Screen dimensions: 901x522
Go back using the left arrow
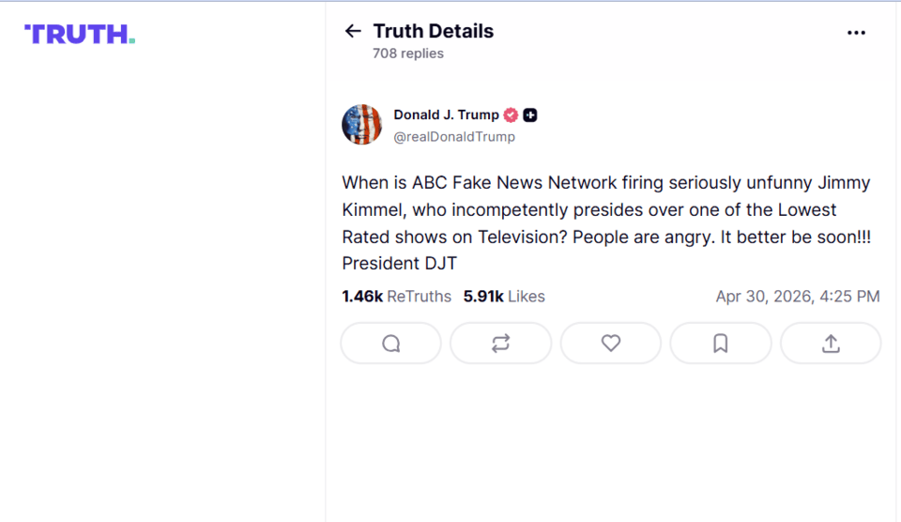(353, 31)
